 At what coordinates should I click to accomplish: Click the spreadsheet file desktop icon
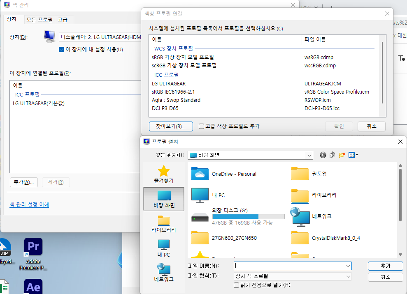5,287
